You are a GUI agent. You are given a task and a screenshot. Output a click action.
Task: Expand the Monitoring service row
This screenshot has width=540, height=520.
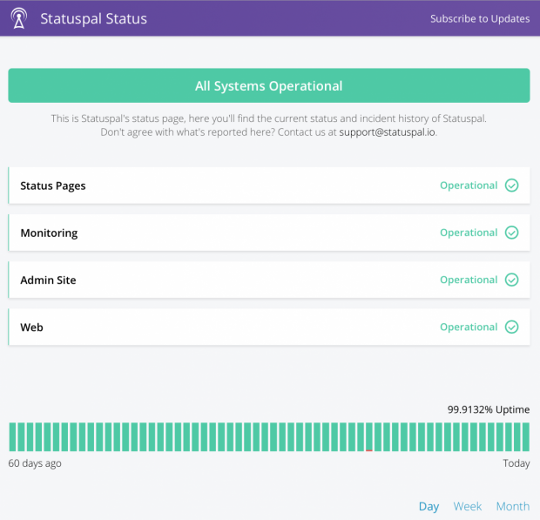click(x=49, y=233)
